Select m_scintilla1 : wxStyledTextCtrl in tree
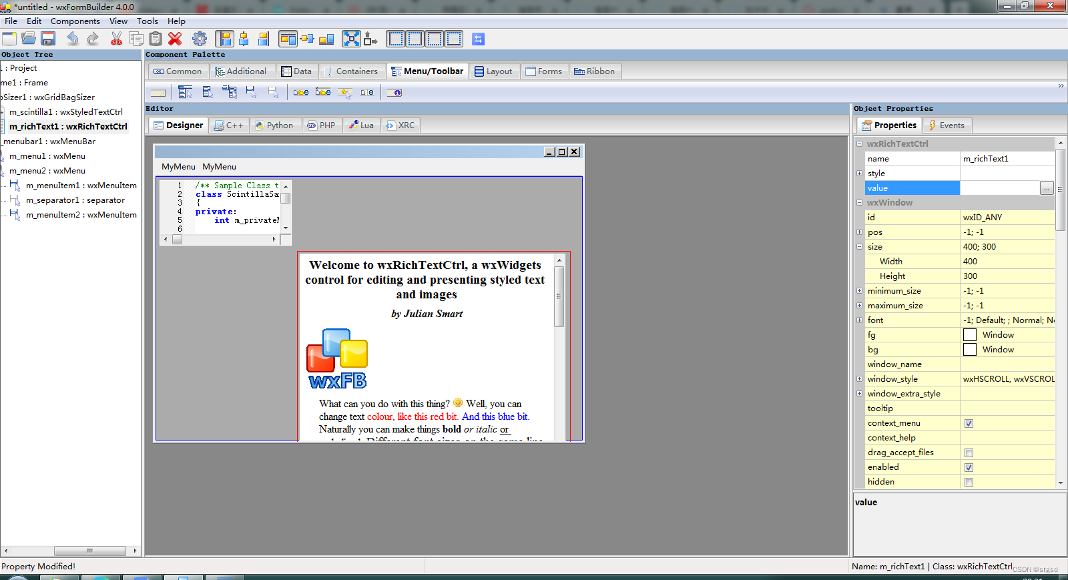Screen dimensions: 1068x580 click(x=66, y=112)
